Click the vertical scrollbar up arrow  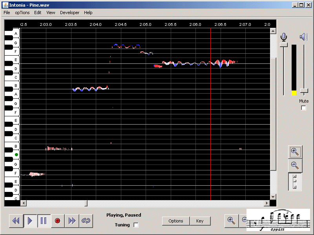(x=273, y=31)
